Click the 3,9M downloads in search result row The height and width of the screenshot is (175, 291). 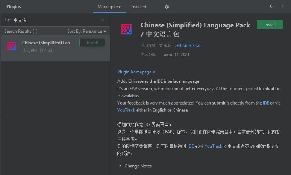tap(30, 50)
